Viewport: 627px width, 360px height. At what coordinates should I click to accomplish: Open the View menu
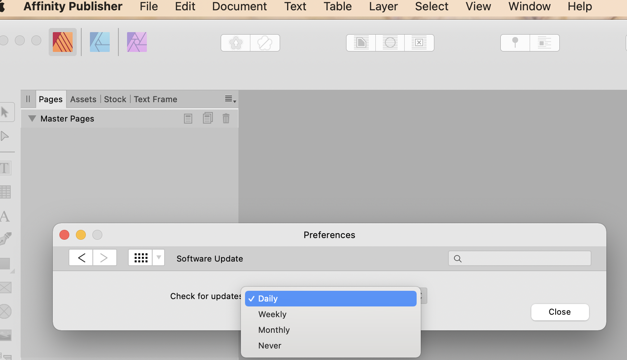[478, 7]
